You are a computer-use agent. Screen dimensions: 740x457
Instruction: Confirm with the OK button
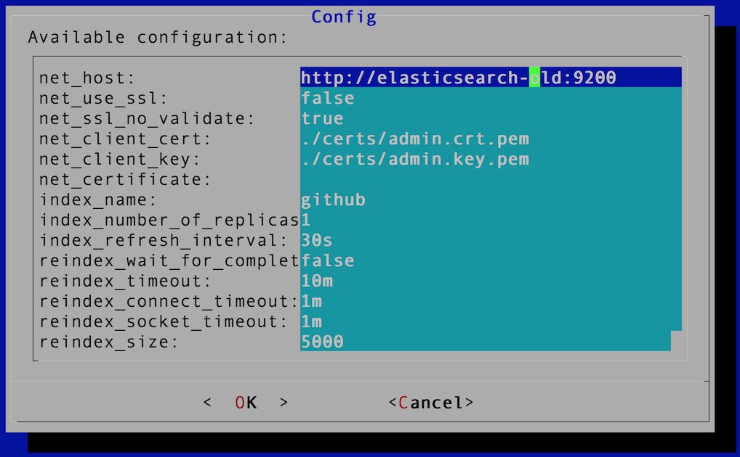pyautogui.click(x=246, y=403)
